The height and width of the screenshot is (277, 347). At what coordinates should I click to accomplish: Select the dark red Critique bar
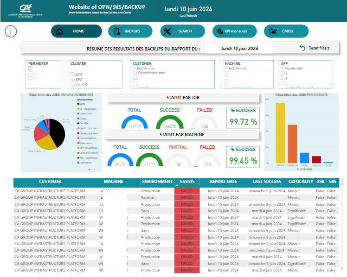point(316,160)
